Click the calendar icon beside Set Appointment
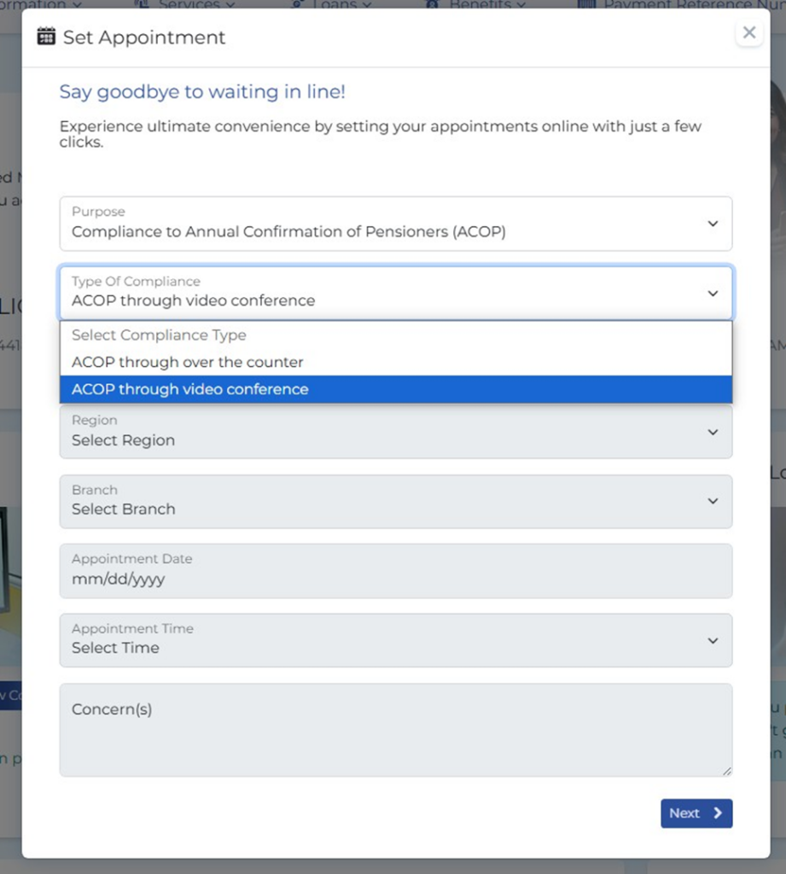This screenshot has width=786, height=874. point(46,36)
